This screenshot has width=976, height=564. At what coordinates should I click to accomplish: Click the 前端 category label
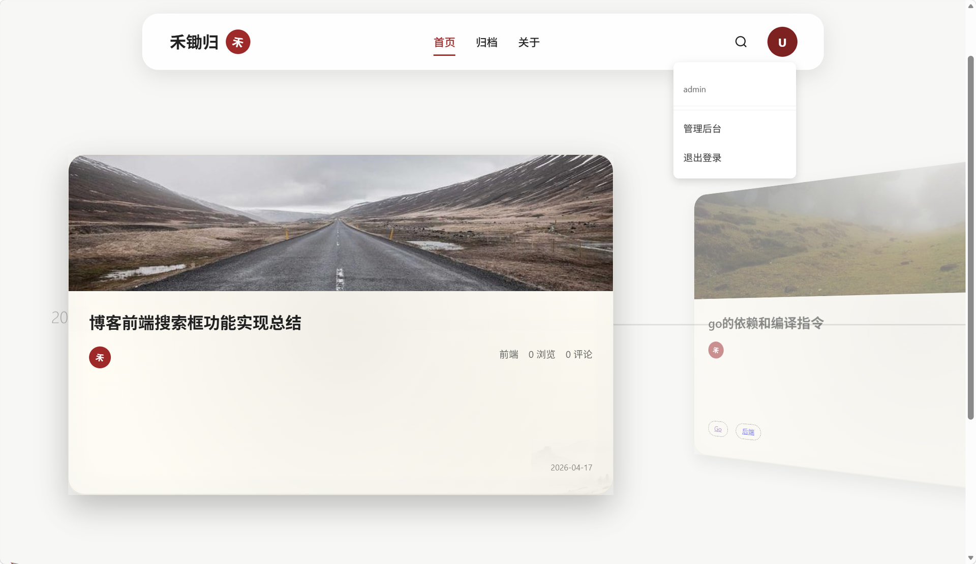[508, 354]
